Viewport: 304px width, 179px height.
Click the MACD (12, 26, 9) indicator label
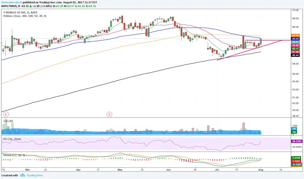click(x=14, y=155)
